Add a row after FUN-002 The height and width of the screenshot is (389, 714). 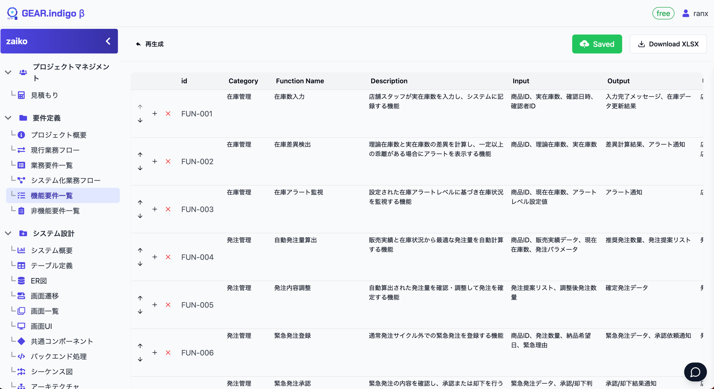point(155,161)
